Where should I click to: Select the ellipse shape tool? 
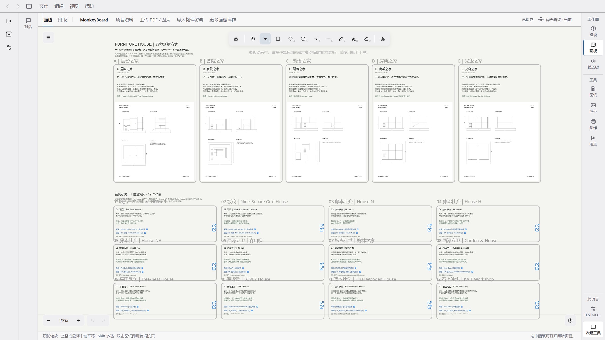(x=303, y=39)
